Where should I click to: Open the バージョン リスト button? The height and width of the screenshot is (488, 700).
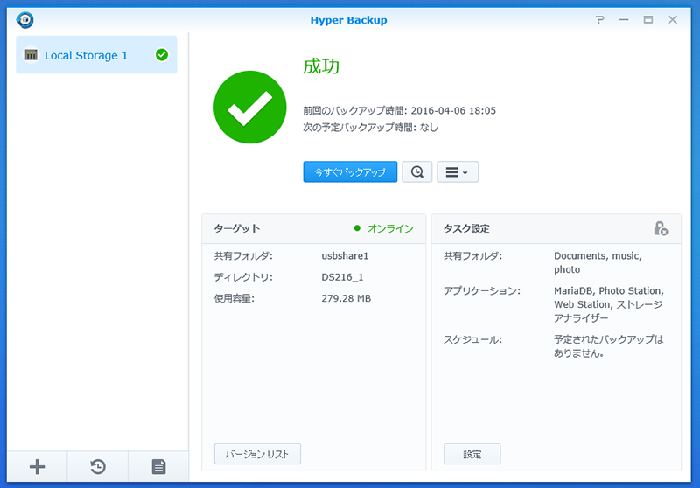click(257, 454)
